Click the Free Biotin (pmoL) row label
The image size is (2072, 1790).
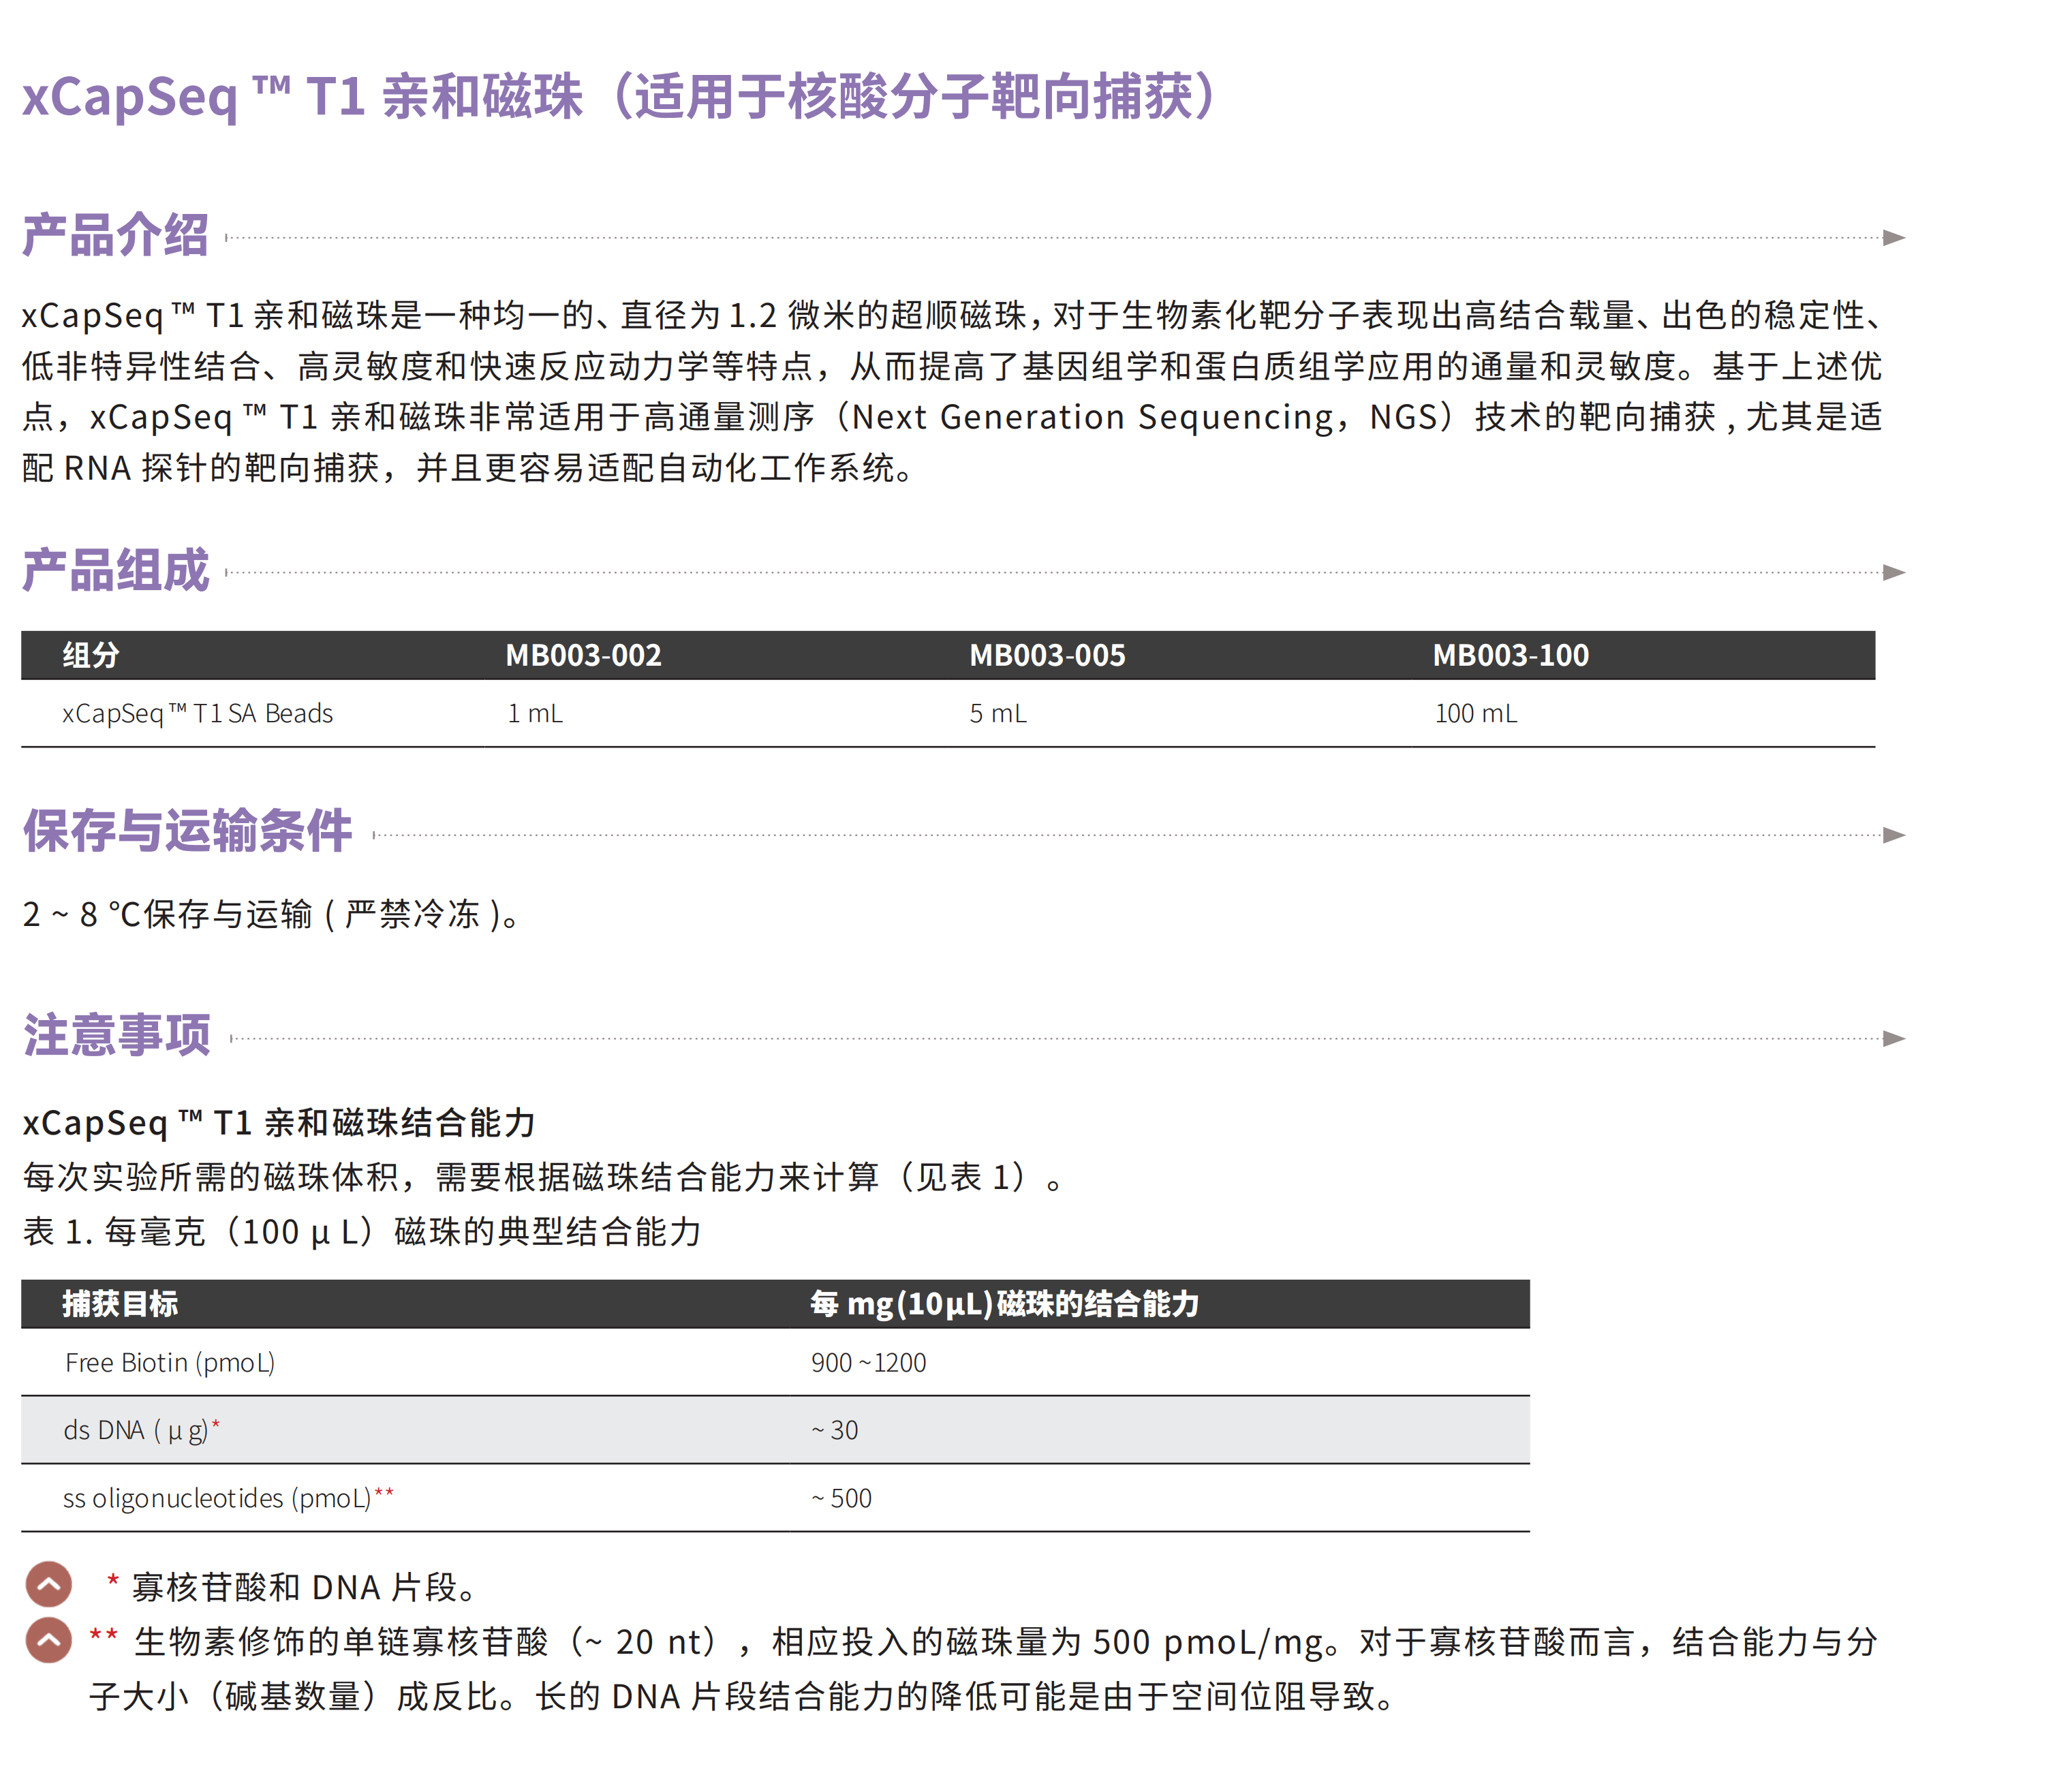pos(170,1363)
